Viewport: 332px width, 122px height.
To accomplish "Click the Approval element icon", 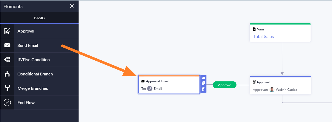I will click(7, 31).
